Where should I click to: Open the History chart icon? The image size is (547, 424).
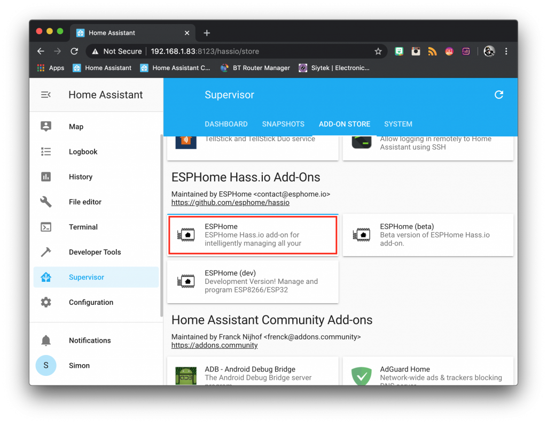tap(46, 177)
